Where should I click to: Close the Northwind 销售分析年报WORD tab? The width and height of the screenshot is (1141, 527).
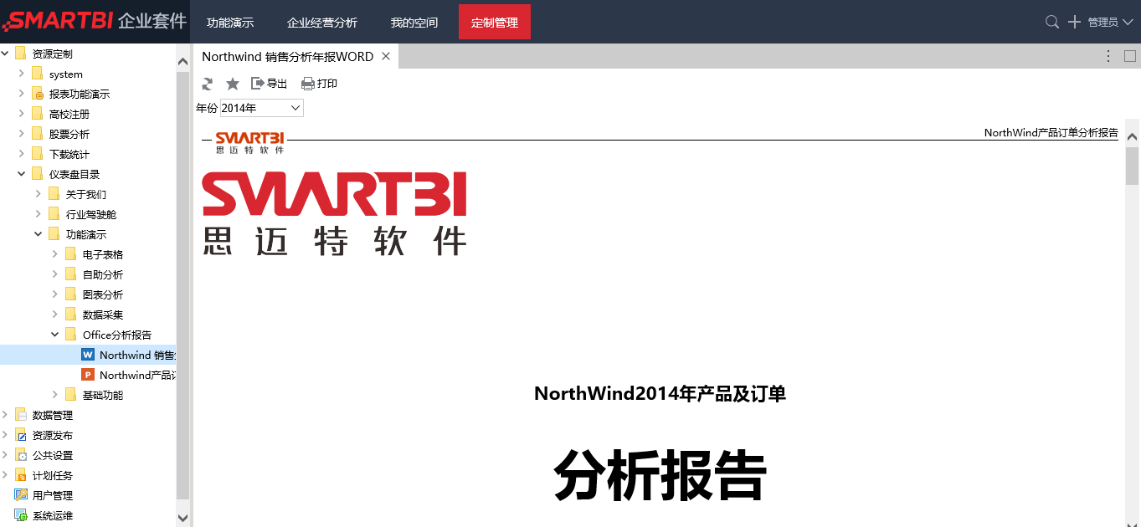click(x=386, y=56)
